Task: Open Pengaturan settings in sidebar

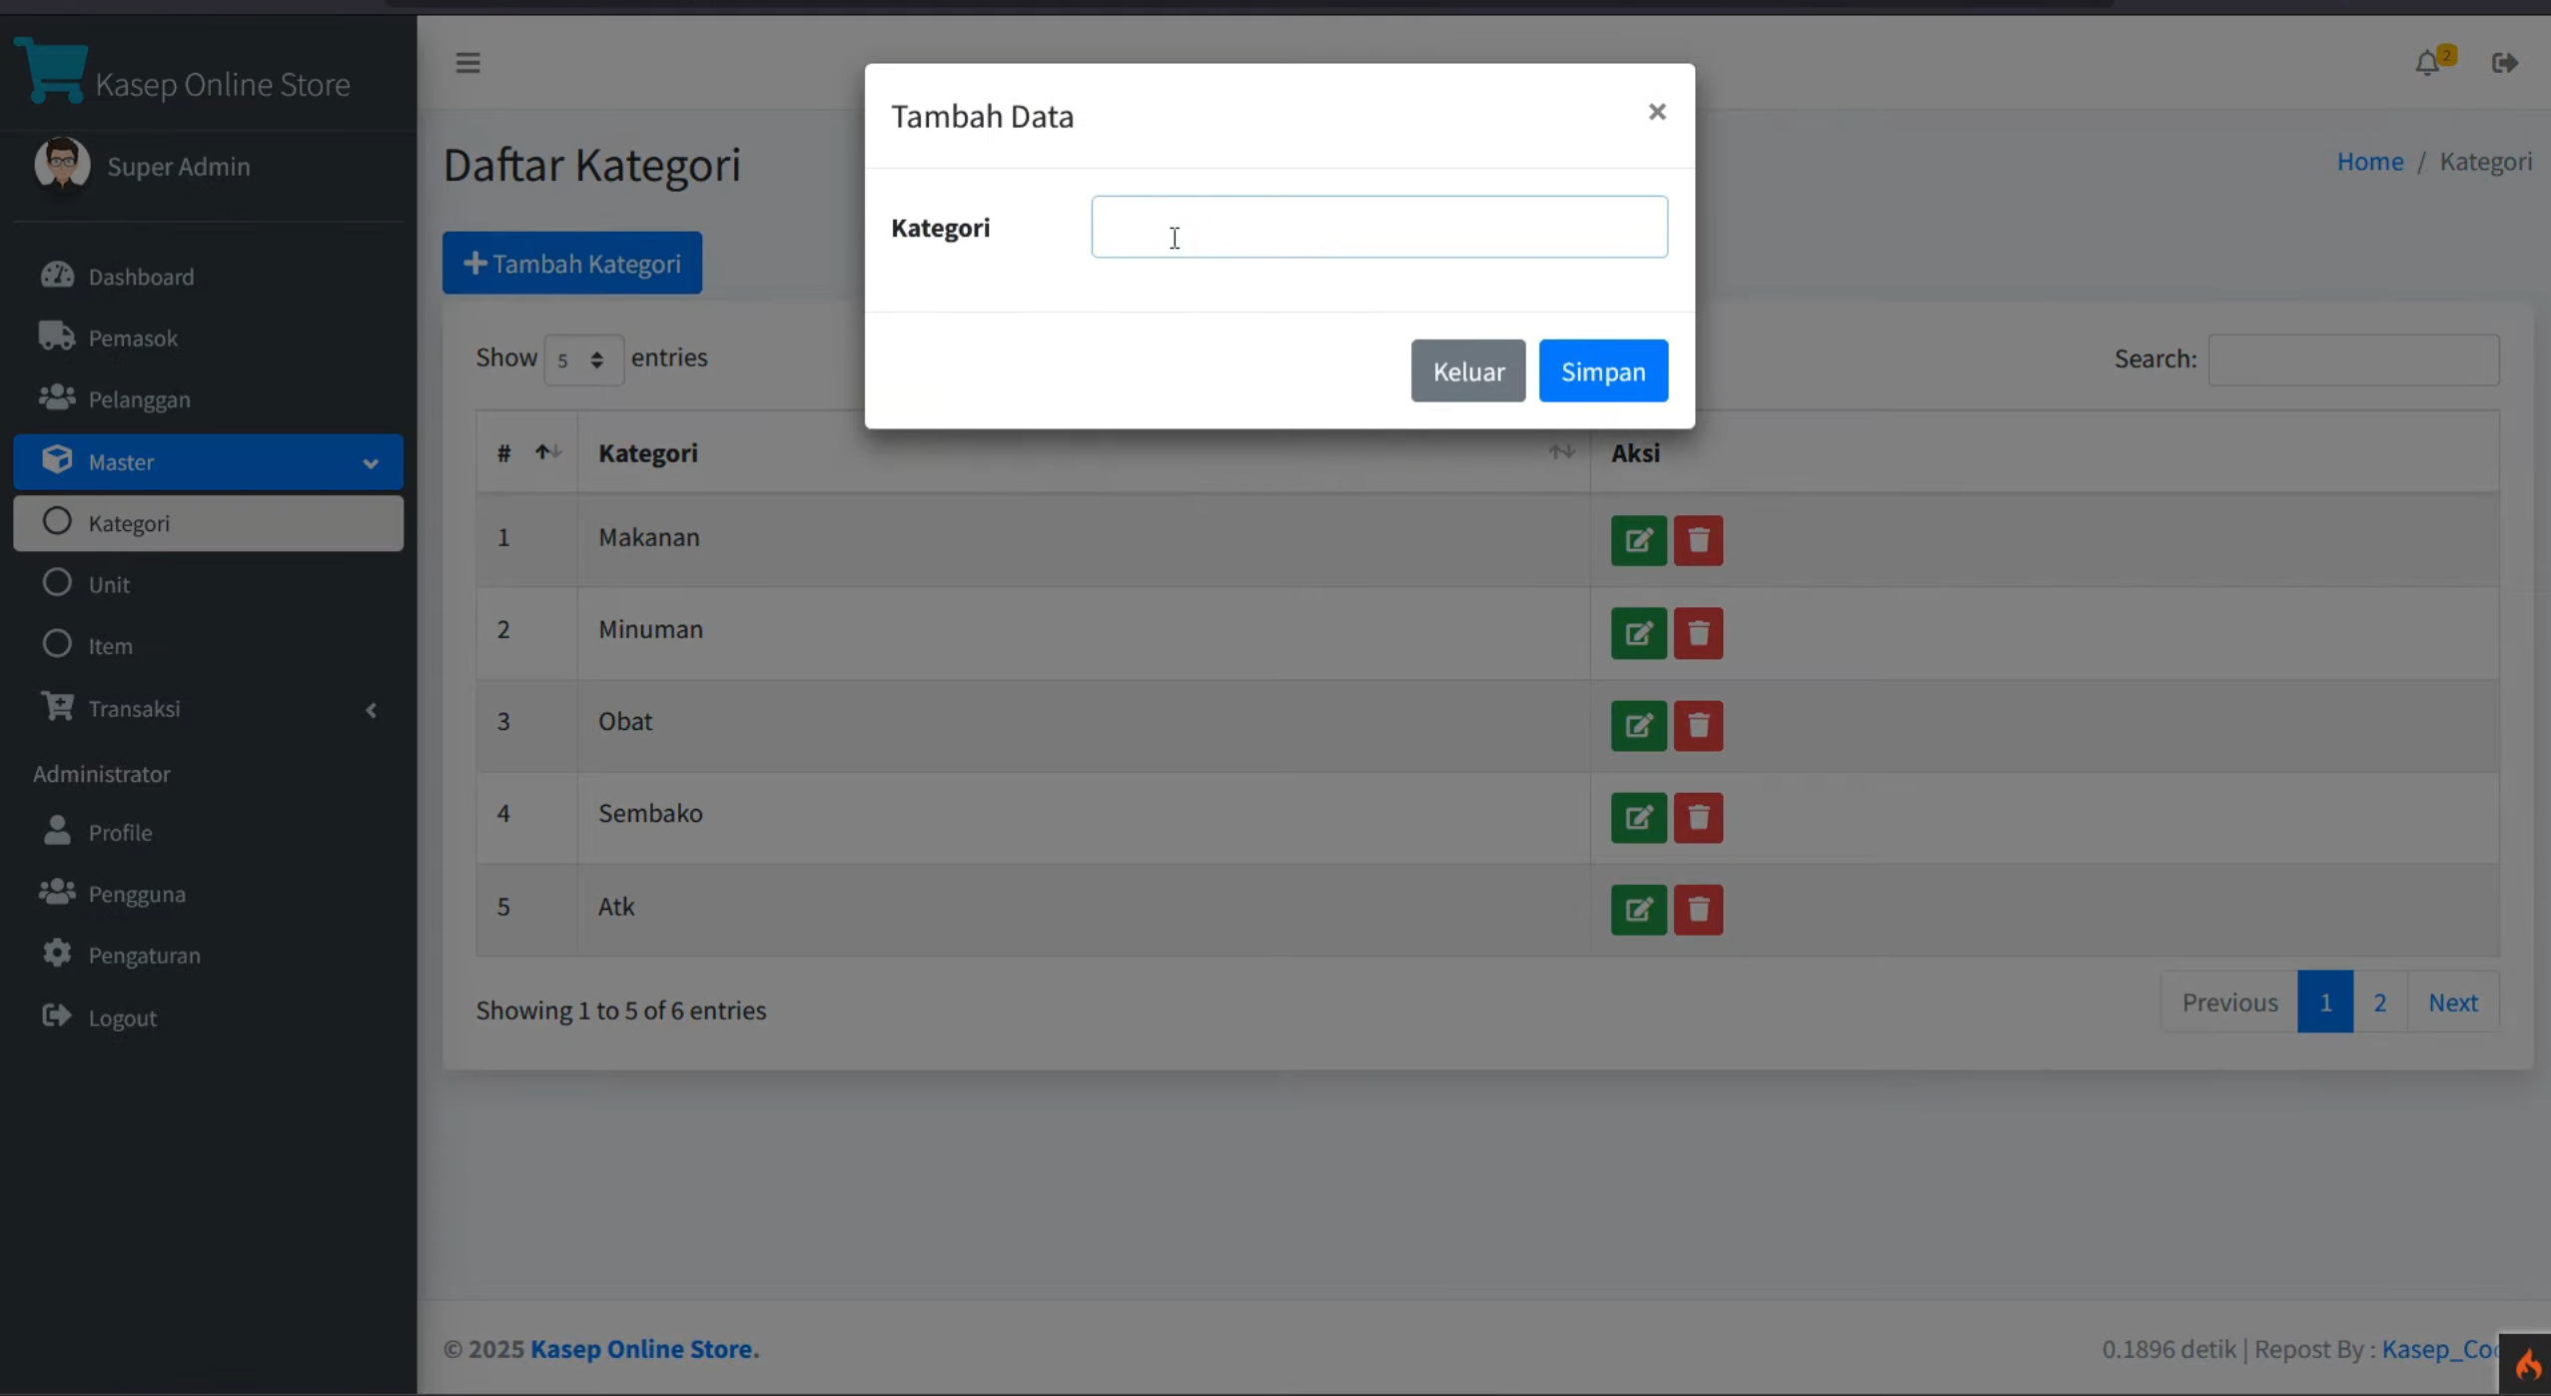Action: coord(208,956)
